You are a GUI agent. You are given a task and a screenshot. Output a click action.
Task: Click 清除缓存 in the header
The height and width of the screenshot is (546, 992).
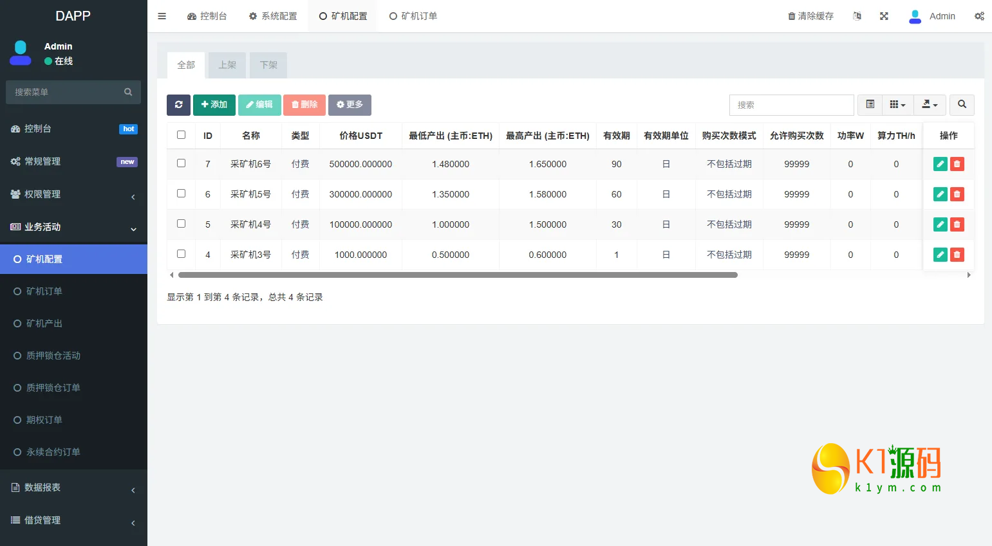coord(811,16)
